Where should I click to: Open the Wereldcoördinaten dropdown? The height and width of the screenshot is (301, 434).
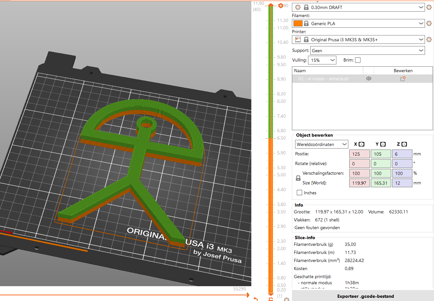[322, 144]
